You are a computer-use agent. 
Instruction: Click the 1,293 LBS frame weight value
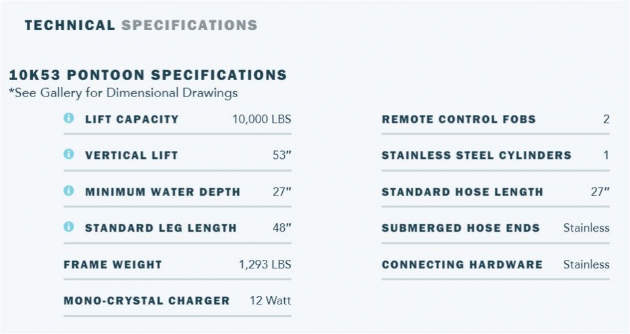click(264, 265)
